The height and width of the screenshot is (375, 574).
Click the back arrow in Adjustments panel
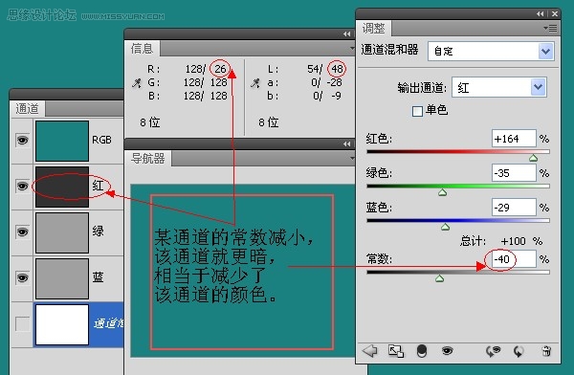(x=369, y=351)
